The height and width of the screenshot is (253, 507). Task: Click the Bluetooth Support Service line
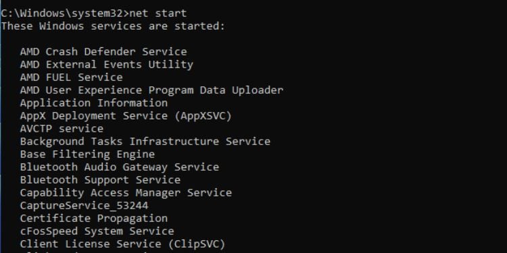[100, 179]
